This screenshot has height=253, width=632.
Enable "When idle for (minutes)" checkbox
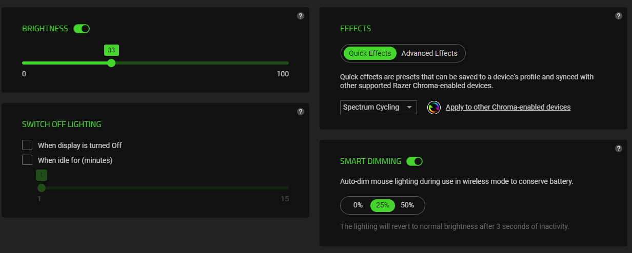[27, 160]
